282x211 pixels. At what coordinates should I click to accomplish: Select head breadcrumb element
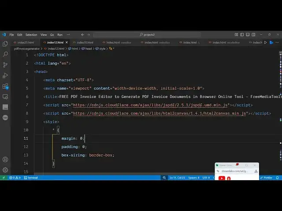(x=87, y=49)
